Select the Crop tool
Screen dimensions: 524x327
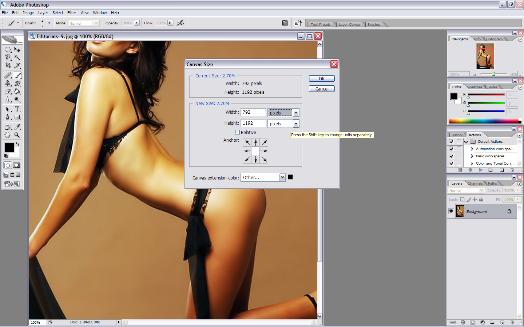click(x=8, y=66)
